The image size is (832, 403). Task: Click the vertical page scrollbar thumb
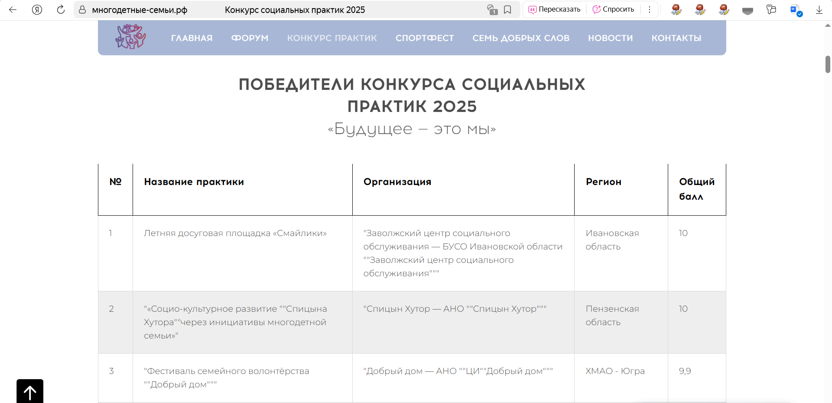[828, 64]
